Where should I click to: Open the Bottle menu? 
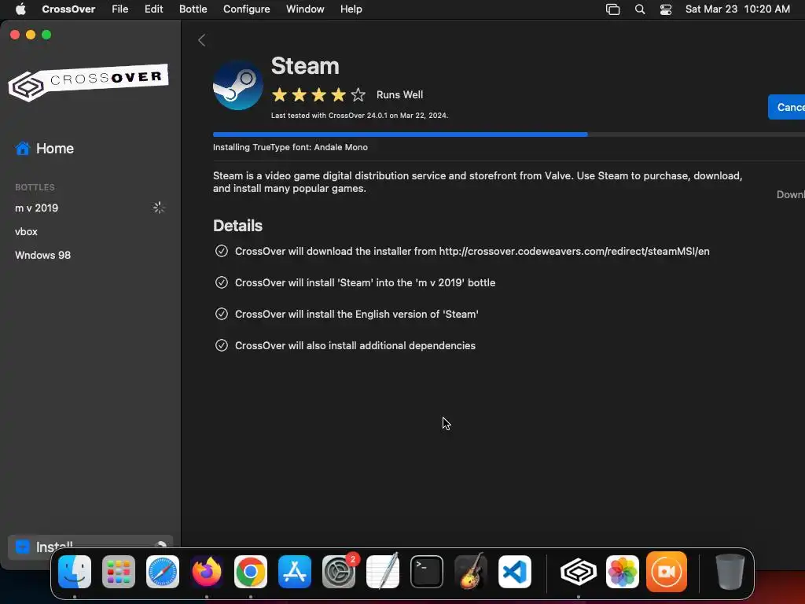pos(193,9)
